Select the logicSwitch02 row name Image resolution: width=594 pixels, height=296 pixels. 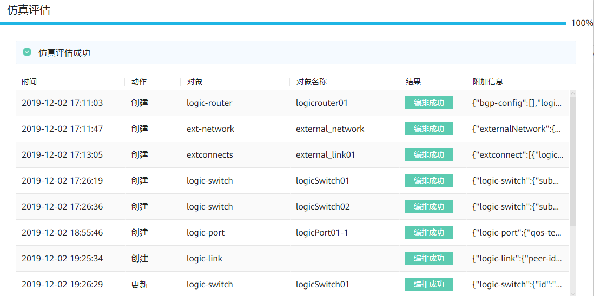(323, 206)
